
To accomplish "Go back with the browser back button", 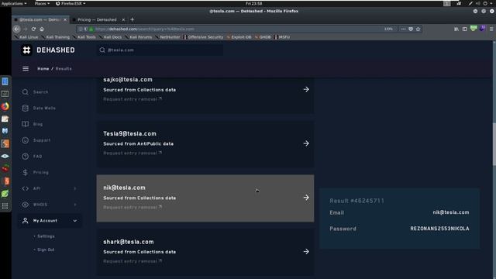I will click(x=17, y=29).
